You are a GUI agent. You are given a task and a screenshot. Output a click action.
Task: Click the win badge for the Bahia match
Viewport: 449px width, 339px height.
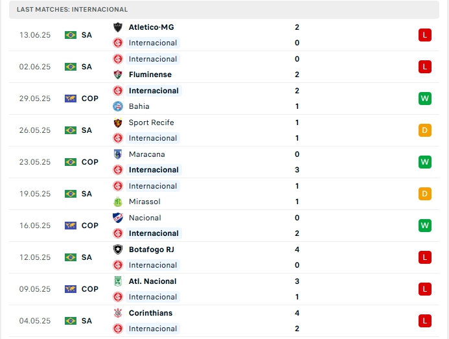425,99
